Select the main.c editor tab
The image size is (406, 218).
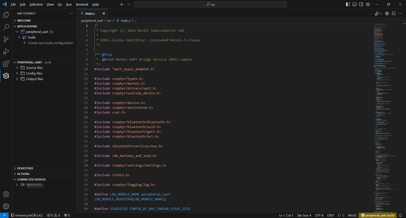[90, 13]
